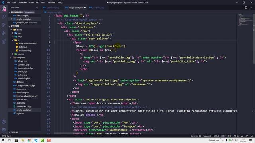
Task: Click the microphone tray icon
Action: coord(226,140)
